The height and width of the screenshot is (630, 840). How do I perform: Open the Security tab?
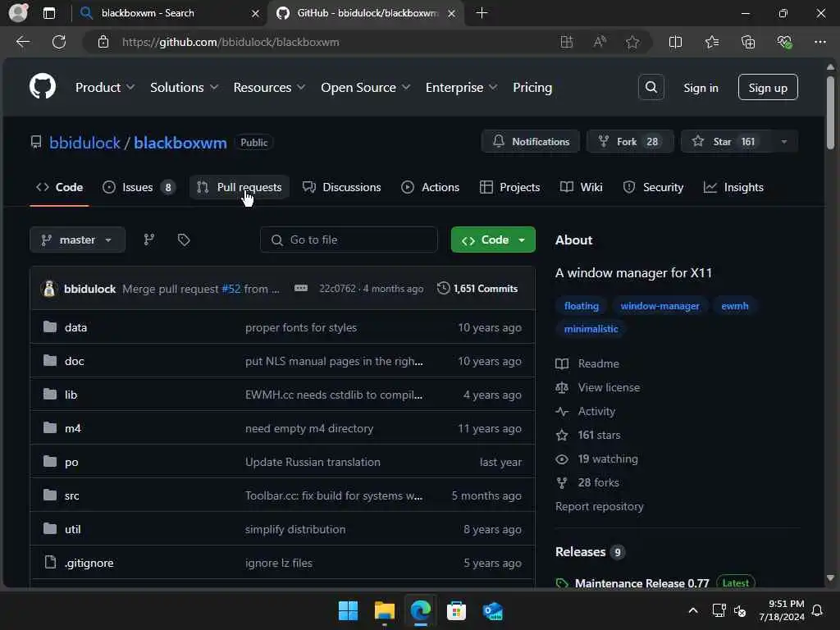click(653, 187)
